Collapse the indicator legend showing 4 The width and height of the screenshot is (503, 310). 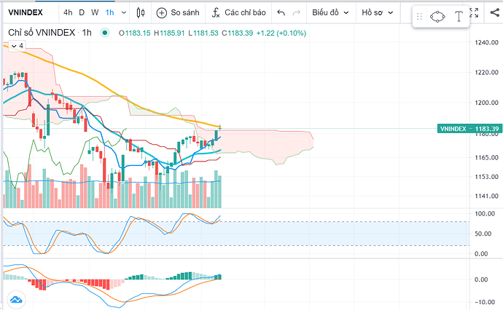(15, 45)
